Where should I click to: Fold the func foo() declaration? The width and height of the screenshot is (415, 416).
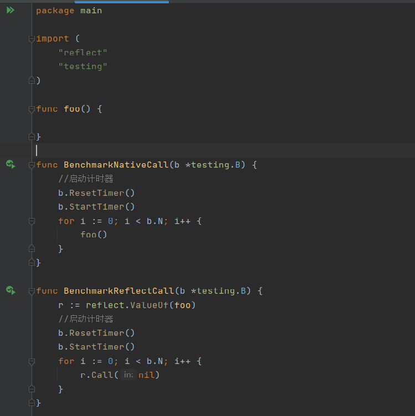(32, 109)
